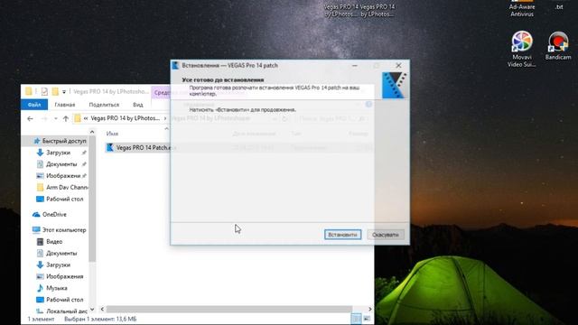Click horizontal scrollbar left arrow in file list
578x325 pixels.
pyautogui.click(x=102, y=309)
